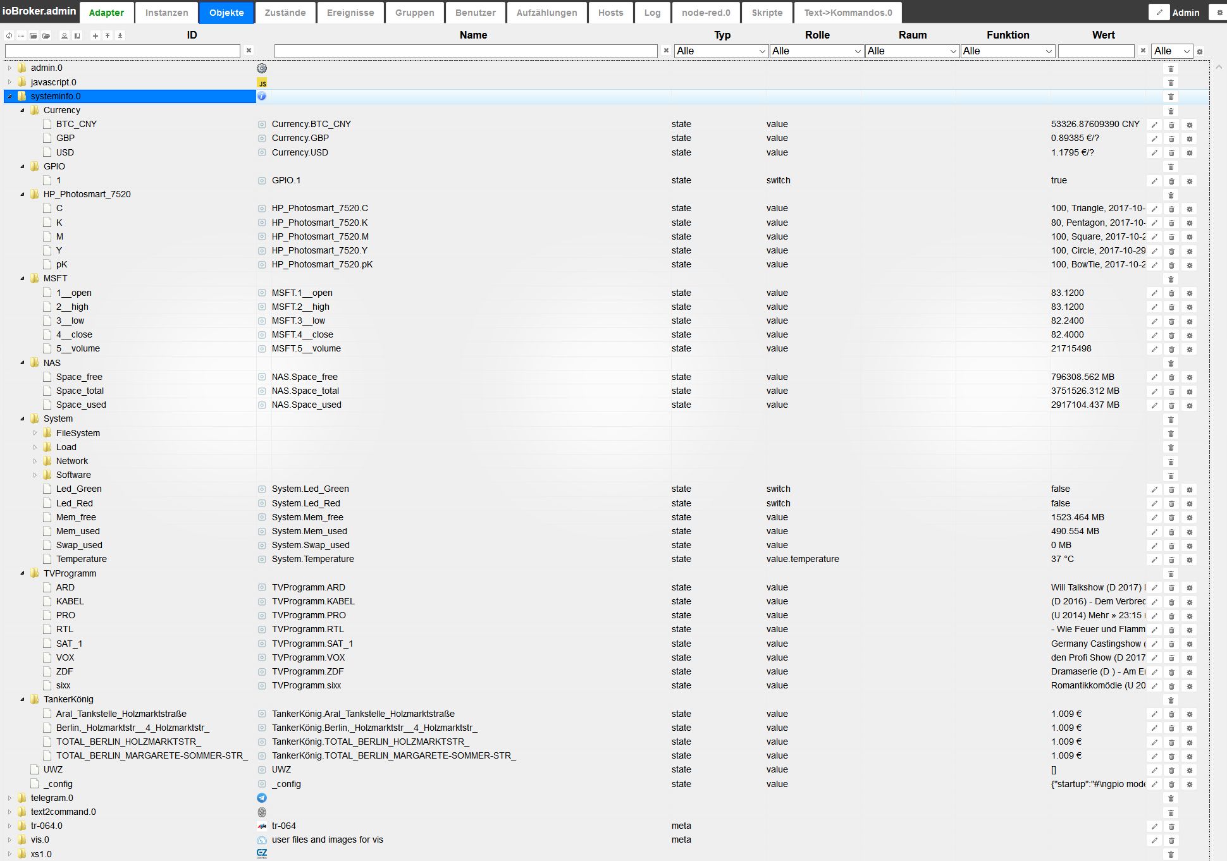Open settings gear for Currency.USD row
The width and height of the screenshot is (1227, 861).
(x=1189, y=153)
